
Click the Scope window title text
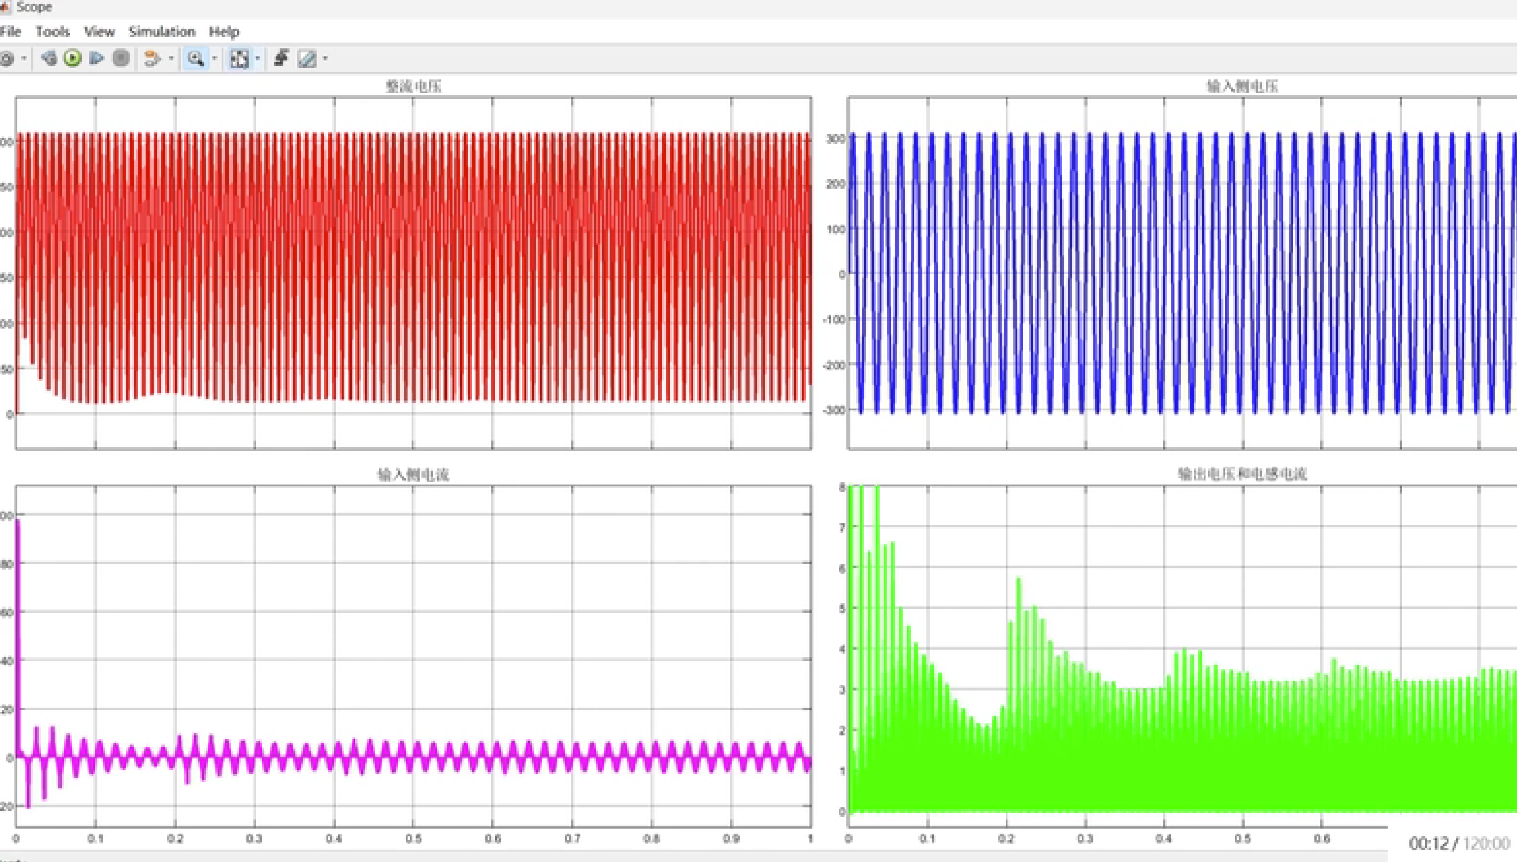pyautogui.click(x=34, y=7)
